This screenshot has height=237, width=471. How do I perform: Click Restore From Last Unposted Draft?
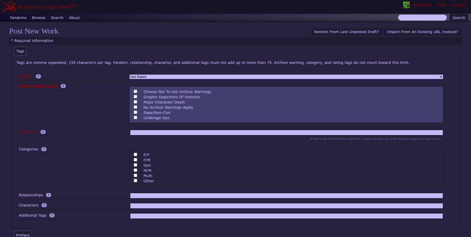point(346,32)
